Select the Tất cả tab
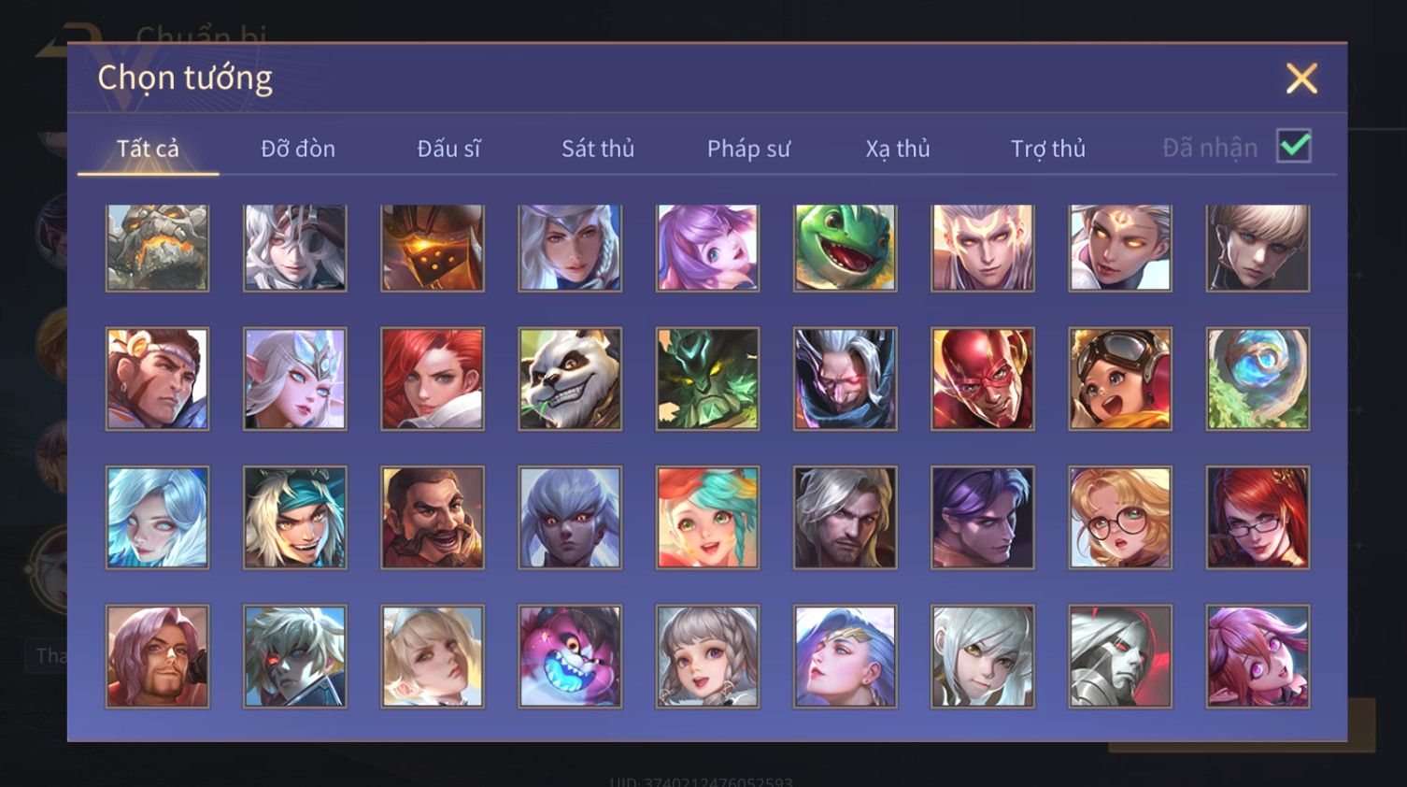This screenshot has height=787, width=1407. click(148, 149)
